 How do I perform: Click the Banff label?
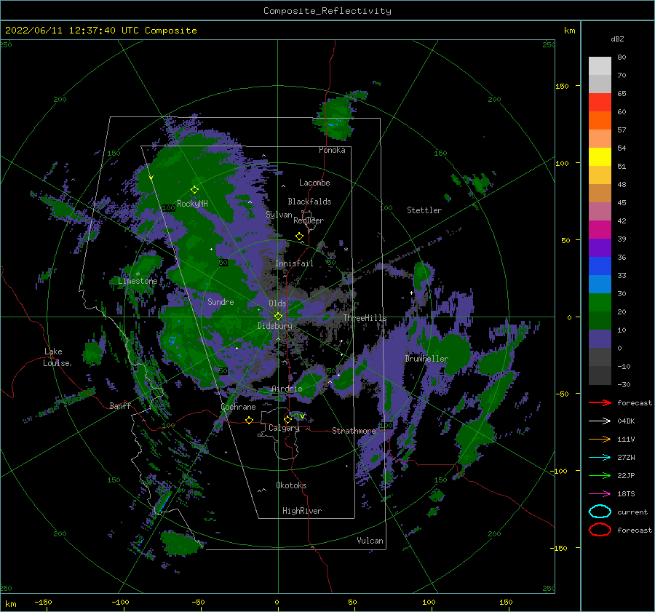coord(120,406)
